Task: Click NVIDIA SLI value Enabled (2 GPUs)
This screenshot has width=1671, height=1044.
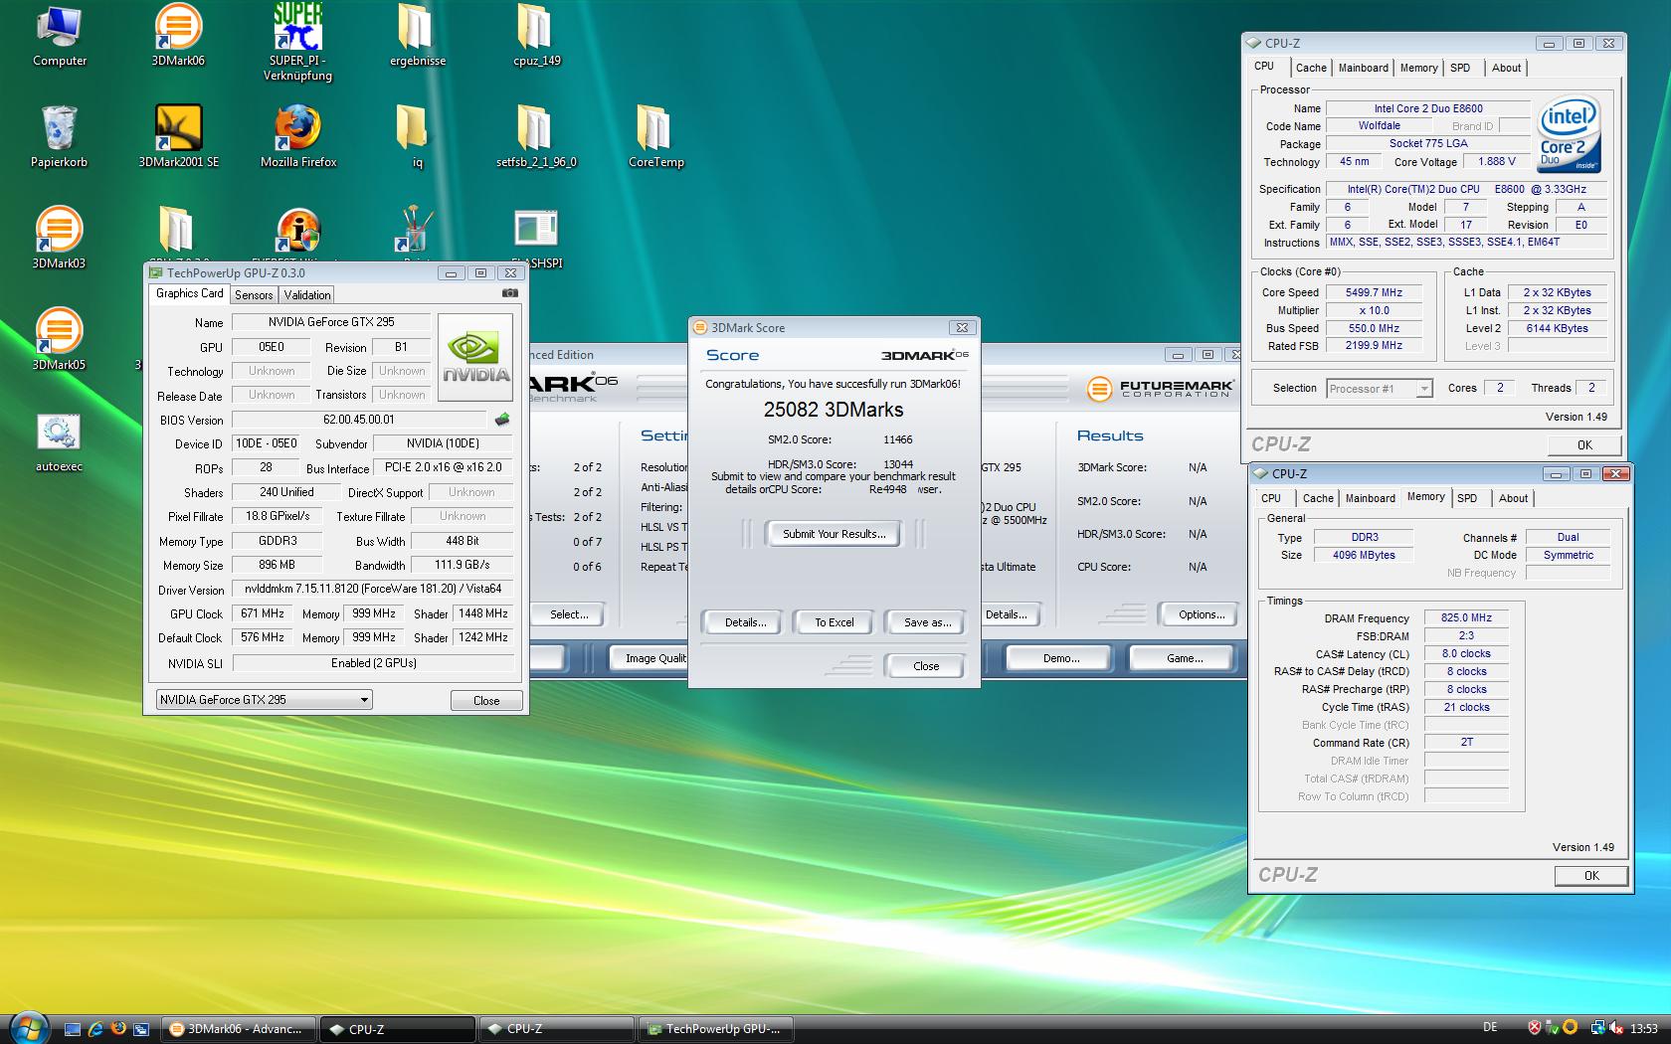Action: point(373,663)
